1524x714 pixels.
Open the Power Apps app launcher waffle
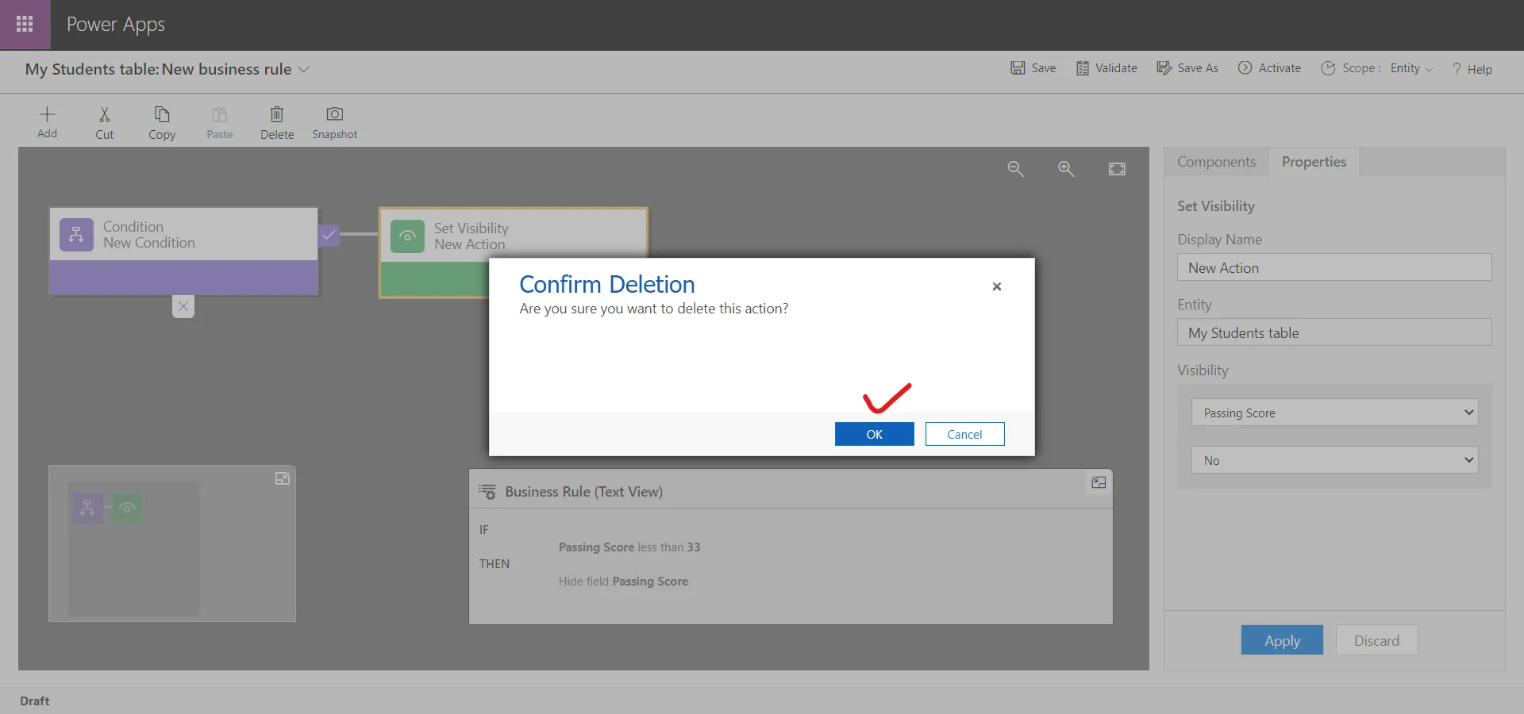tap(25, 25)
